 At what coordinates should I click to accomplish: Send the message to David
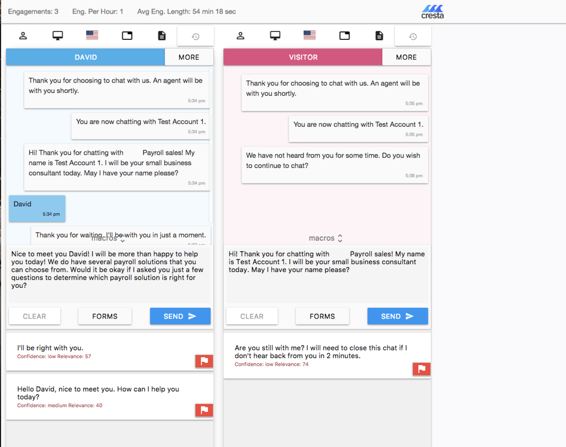tap(180, 316)
